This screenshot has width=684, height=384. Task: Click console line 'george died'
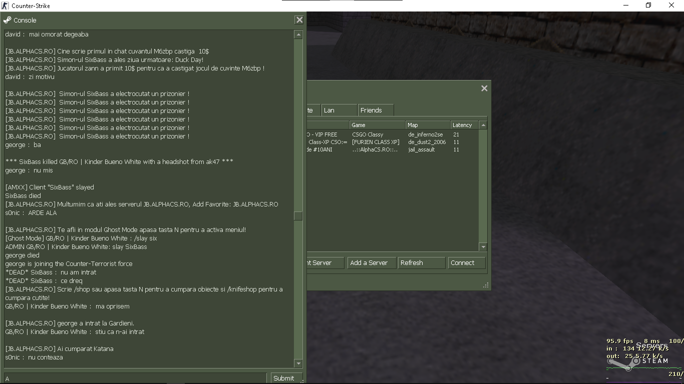tap(22, 255)
